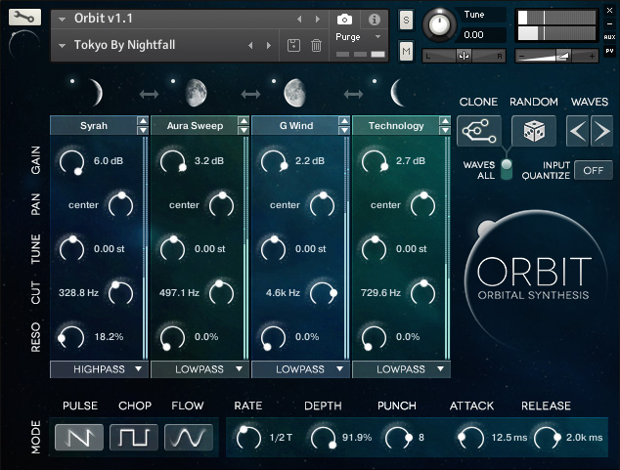620x470 pixels.
Task: Click the Orbit planet logo
Action: click(536, 278)
